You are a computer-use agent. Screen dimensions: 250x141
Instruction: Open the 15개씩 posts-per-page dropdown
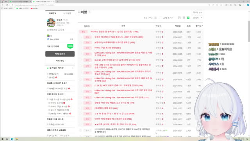tap(198, 18)
